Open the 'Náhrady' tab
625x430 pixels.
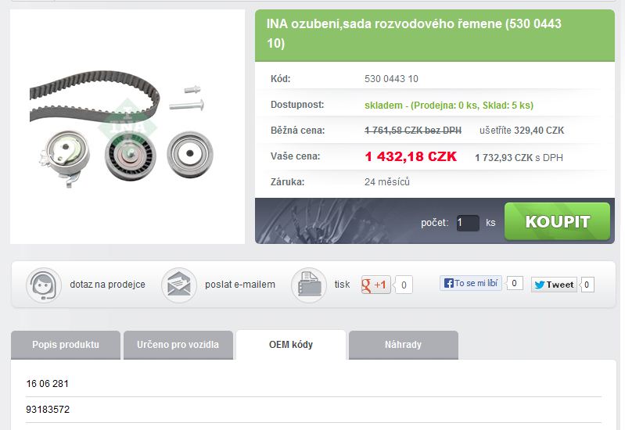pyautogui.click(x=404, y=345)
